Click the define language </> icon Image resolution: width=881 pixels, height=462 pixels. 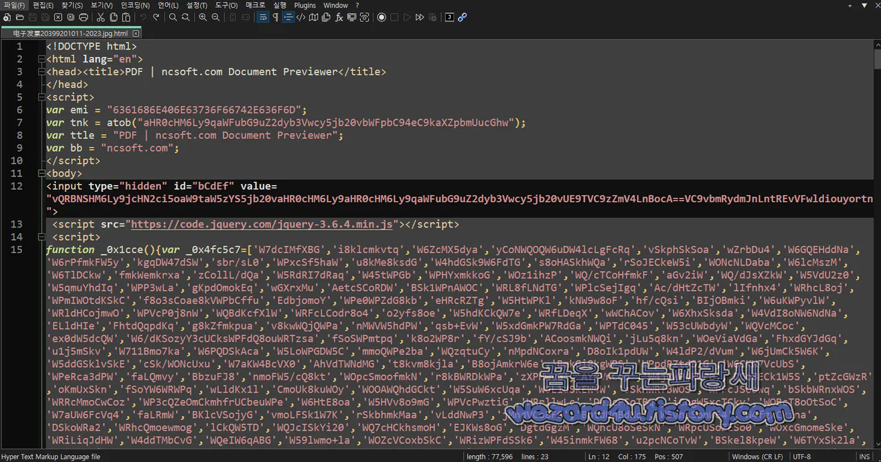tap(301, 17)
